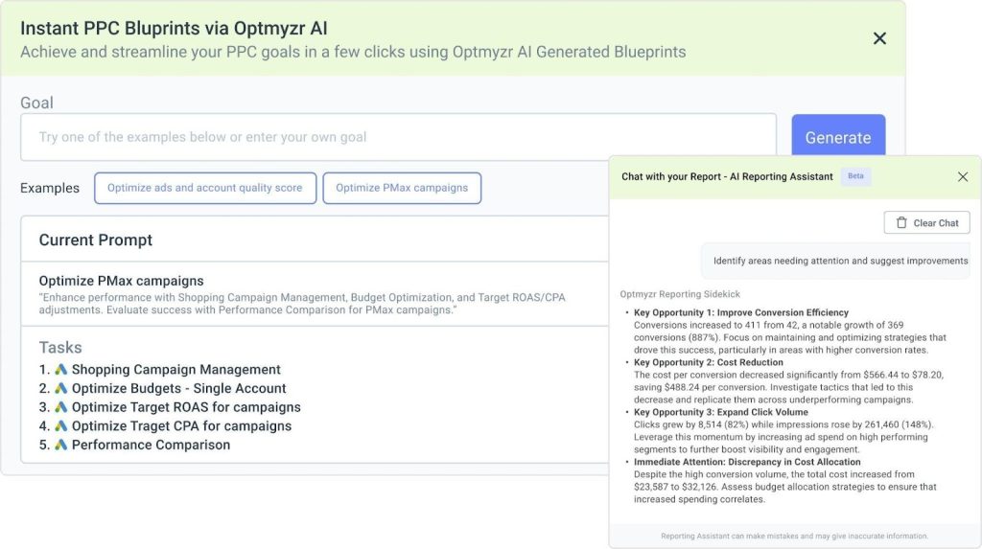The image size is (982, 549).
Task: Click the trash icon in Clear Chat
Action: 901,223
